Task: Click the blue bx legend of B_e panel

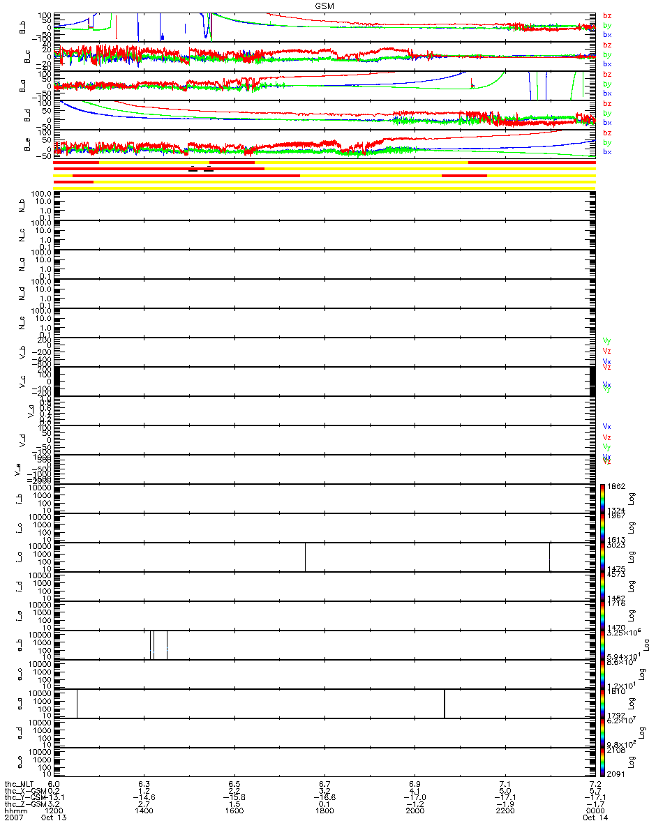Action: tap(607, 152)
